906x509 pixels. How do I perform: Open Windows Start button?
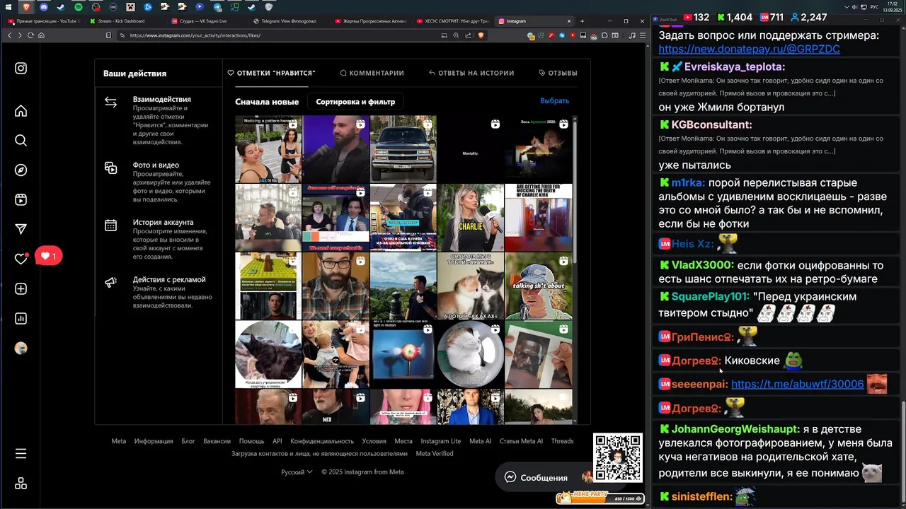pos(8,7)
